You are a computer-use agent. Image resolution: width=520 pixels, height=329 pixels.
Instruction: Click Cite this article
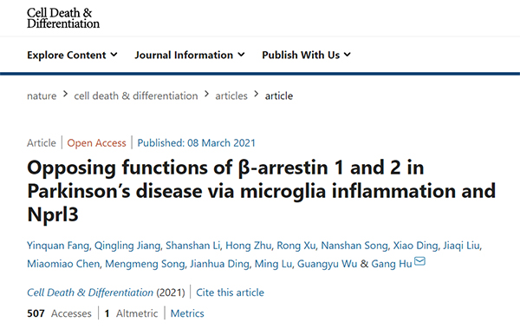[x=230, y=293]
